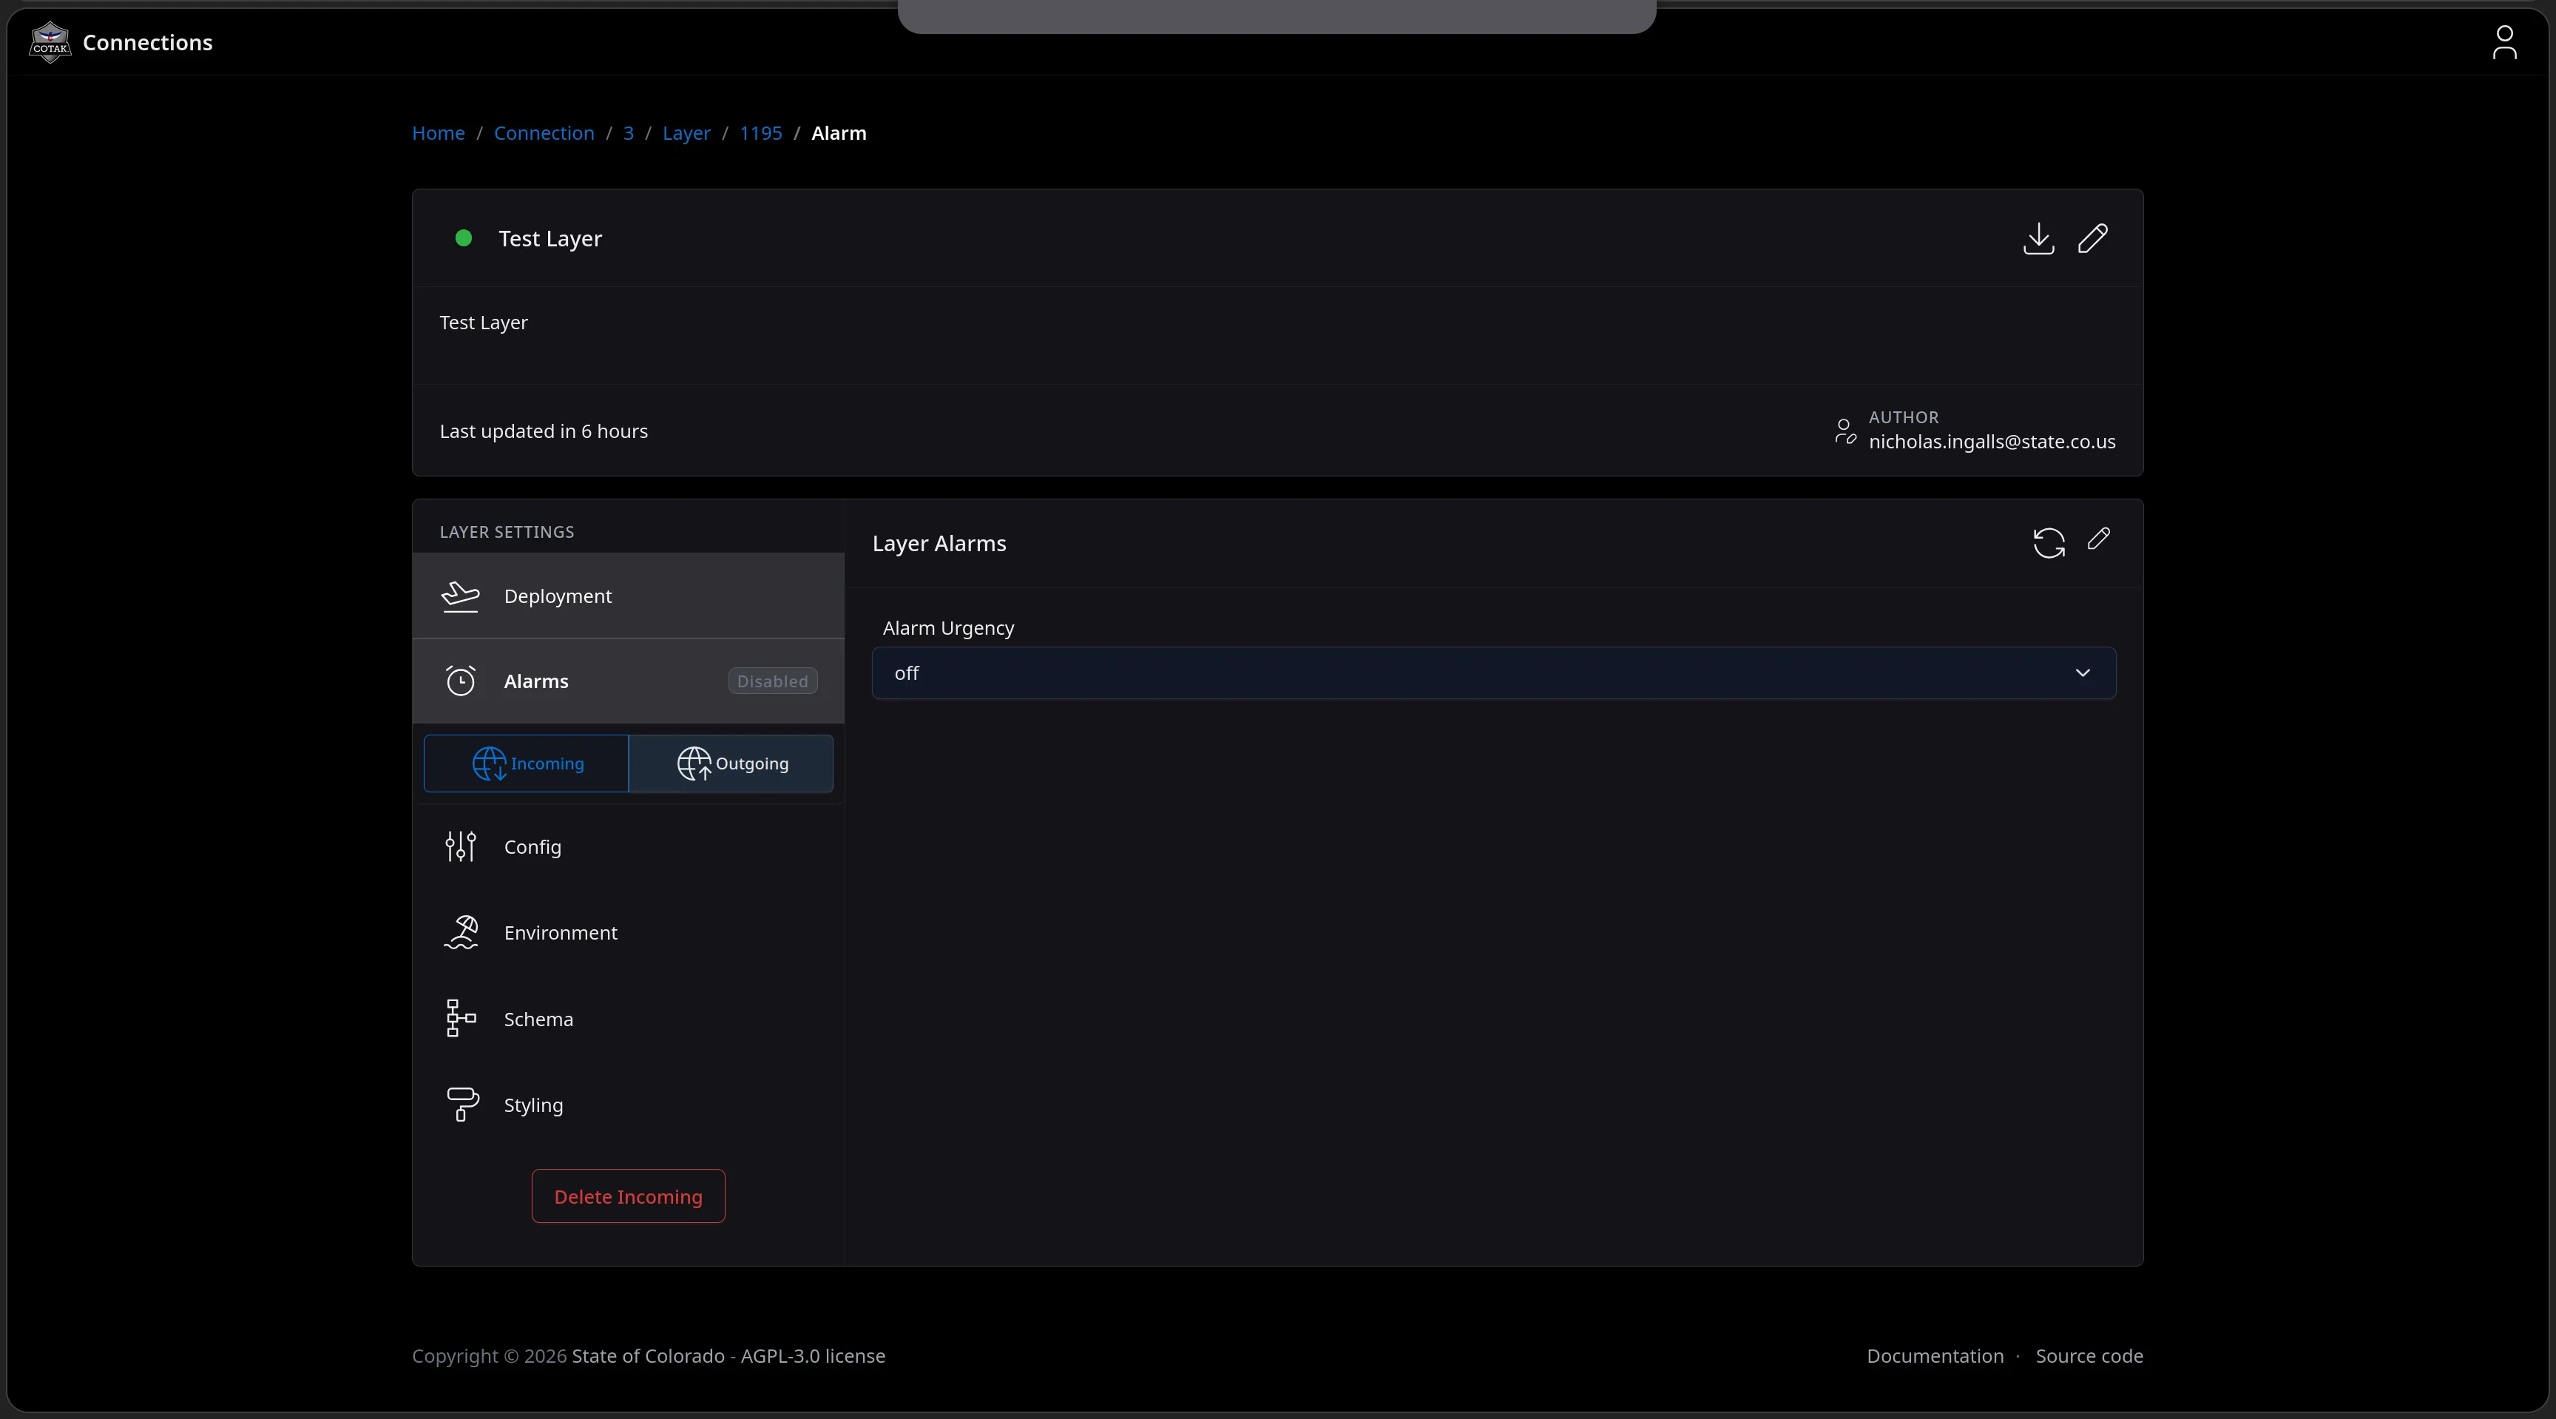Open breadcrumb link for layer 1195
This screenshot has width=2556, height=1419.
click(x=761, y=133)
